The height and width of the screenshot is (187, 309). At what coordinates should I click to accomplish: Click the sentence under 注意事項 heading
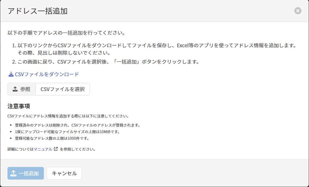[68, 116]
